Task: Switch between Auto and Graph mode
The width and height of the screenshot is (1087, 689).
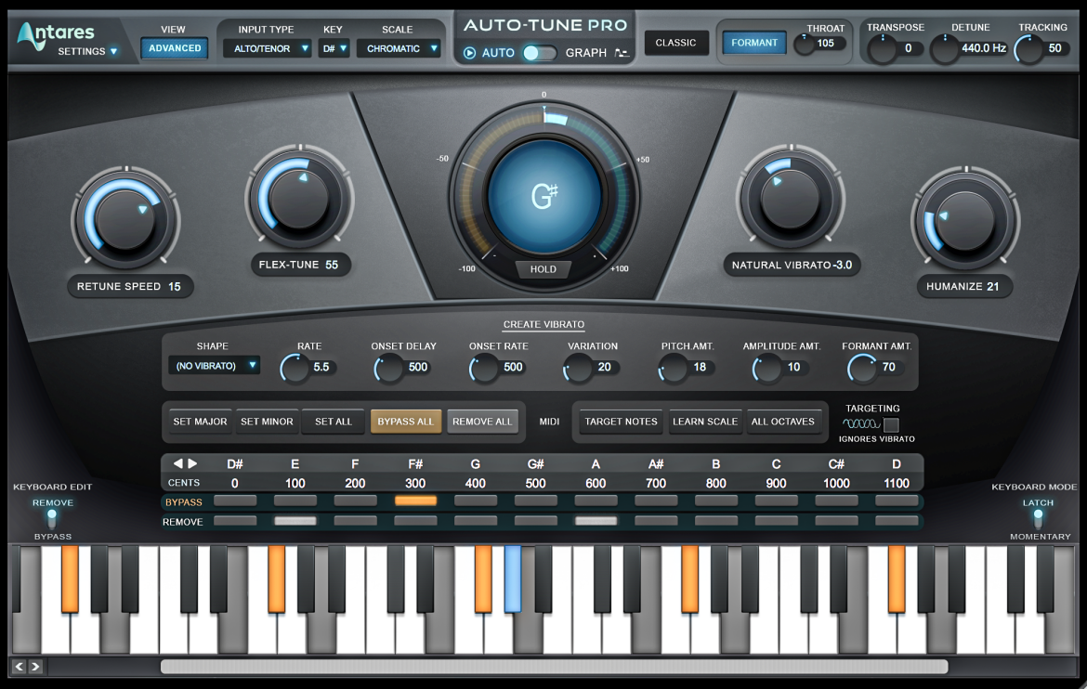Action: pyautogui.click(x=540, y=53)
